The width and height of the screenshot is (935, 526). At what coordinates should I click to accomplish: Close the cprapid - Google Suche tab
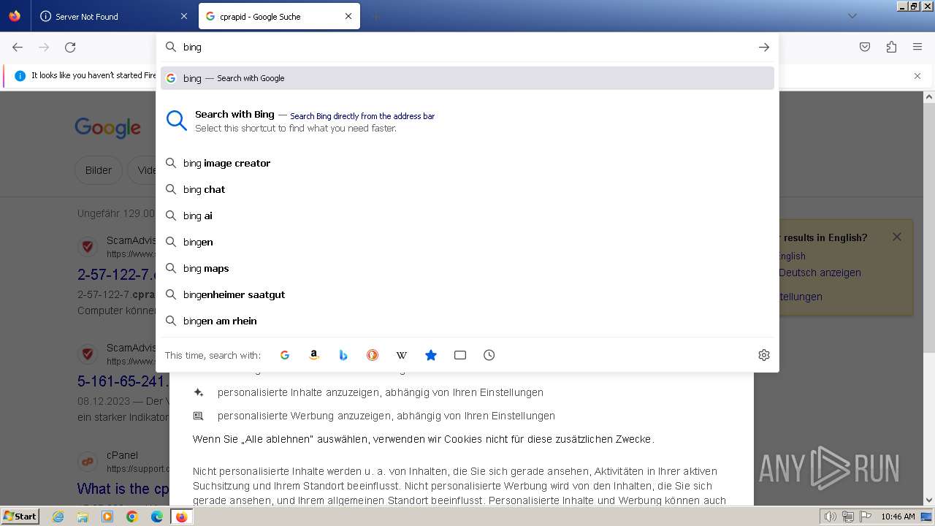[x=348, y=16]
